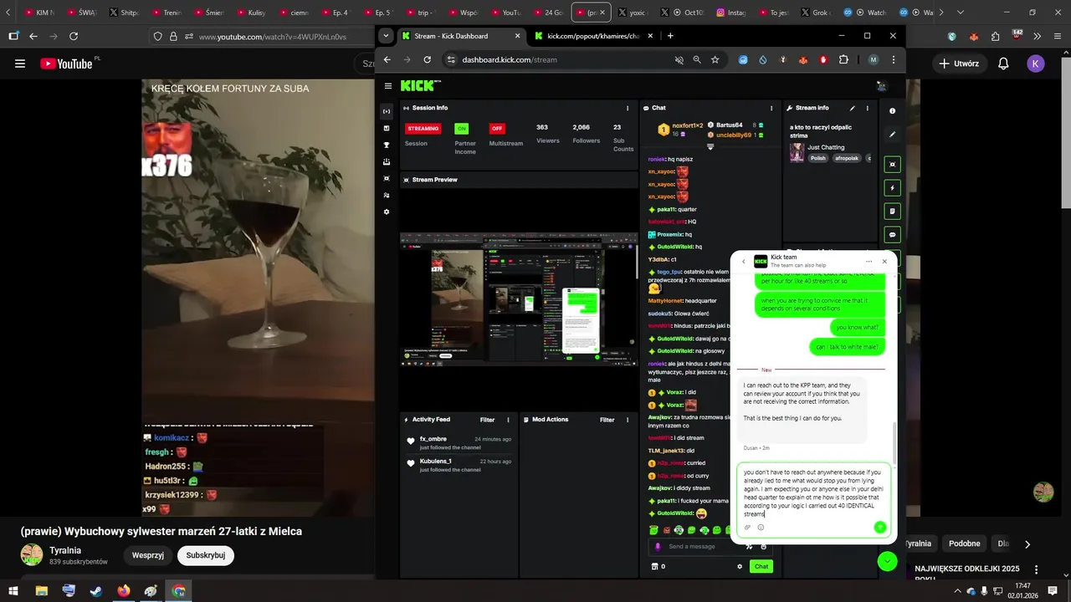Click the fx_ombre follower entry
This screenshot has height=602, width=1071.
(x=459, y=442)
